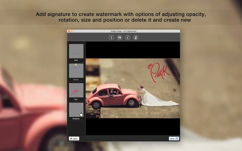Click the Single Image title bar
This screenshot has width=242, height=151.
pyautogui.click(x=123, y=31)
